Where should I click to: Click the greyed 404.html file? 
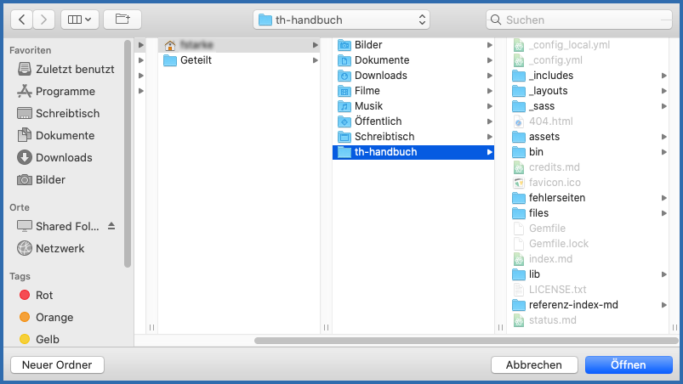click(588, 121)
